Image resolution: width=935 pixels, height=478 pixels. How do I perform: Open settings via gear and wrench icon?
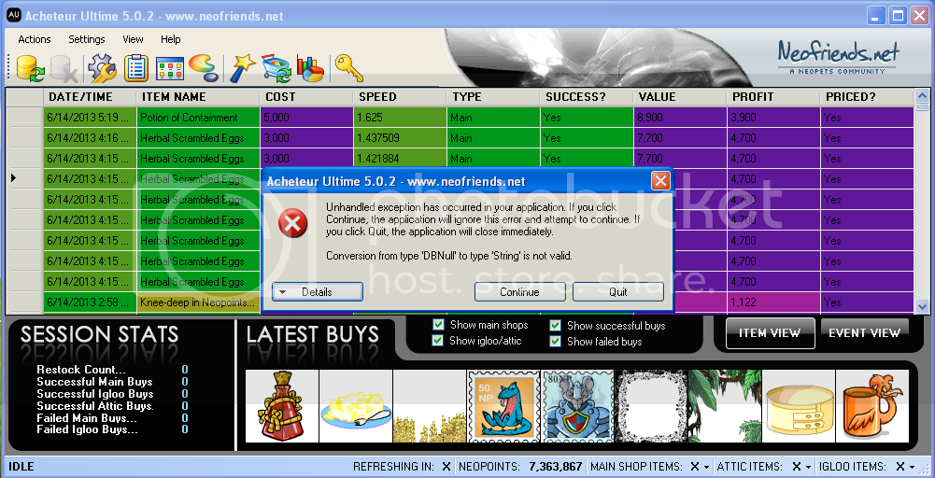coord(101,68)
